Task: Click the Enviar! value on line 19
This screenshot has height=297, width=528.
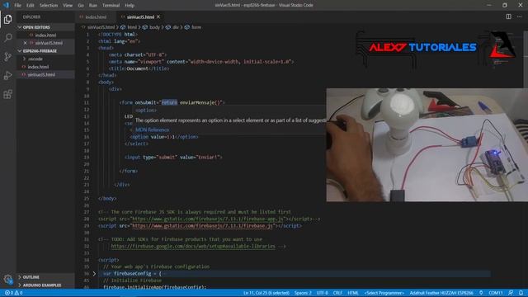Action: 208,158
